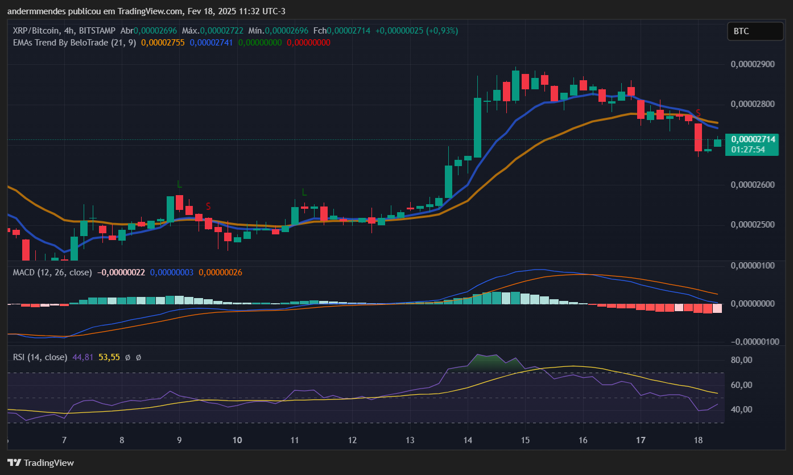793x475 pixels.
Task: Click date 15 on the time axis
Action: (525, 440)
